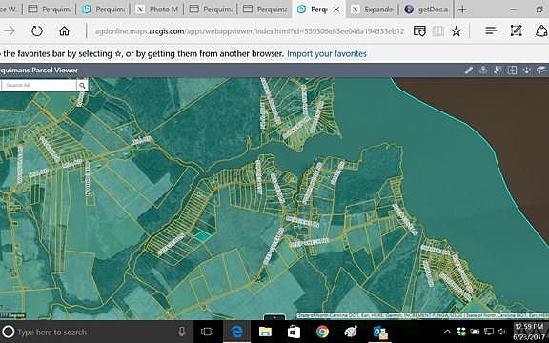Open the fourth widget with the boxed plus icon
The height and width of the screenshot is (343, 549).
coord(512,71)
